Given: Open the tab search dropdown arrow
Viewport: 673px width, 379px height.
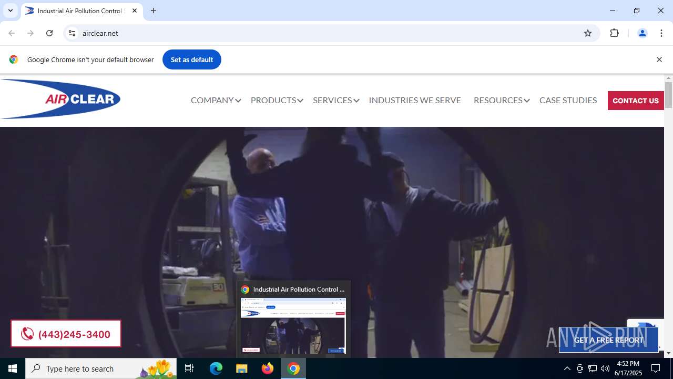Looking at the screenshot, I should pyautogui.click(x=11, y=11).
